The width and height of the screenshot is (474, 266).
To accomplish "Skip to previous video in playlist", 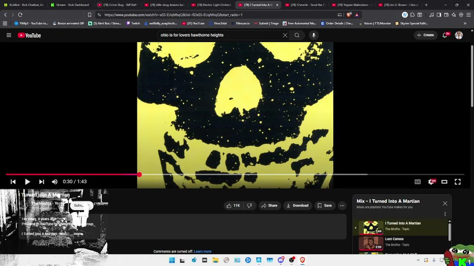I will [13, 181].
